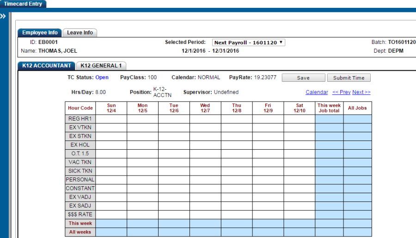Select the K12 ACCOUNTANT tab
Image resolution: width=416 pixels, height=238 pixels.
click(46, 66)
